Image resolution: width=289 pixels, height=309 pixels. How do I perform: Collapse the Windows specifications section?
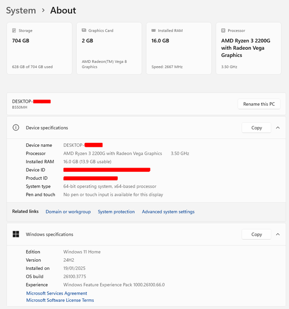tap(278, 234)
